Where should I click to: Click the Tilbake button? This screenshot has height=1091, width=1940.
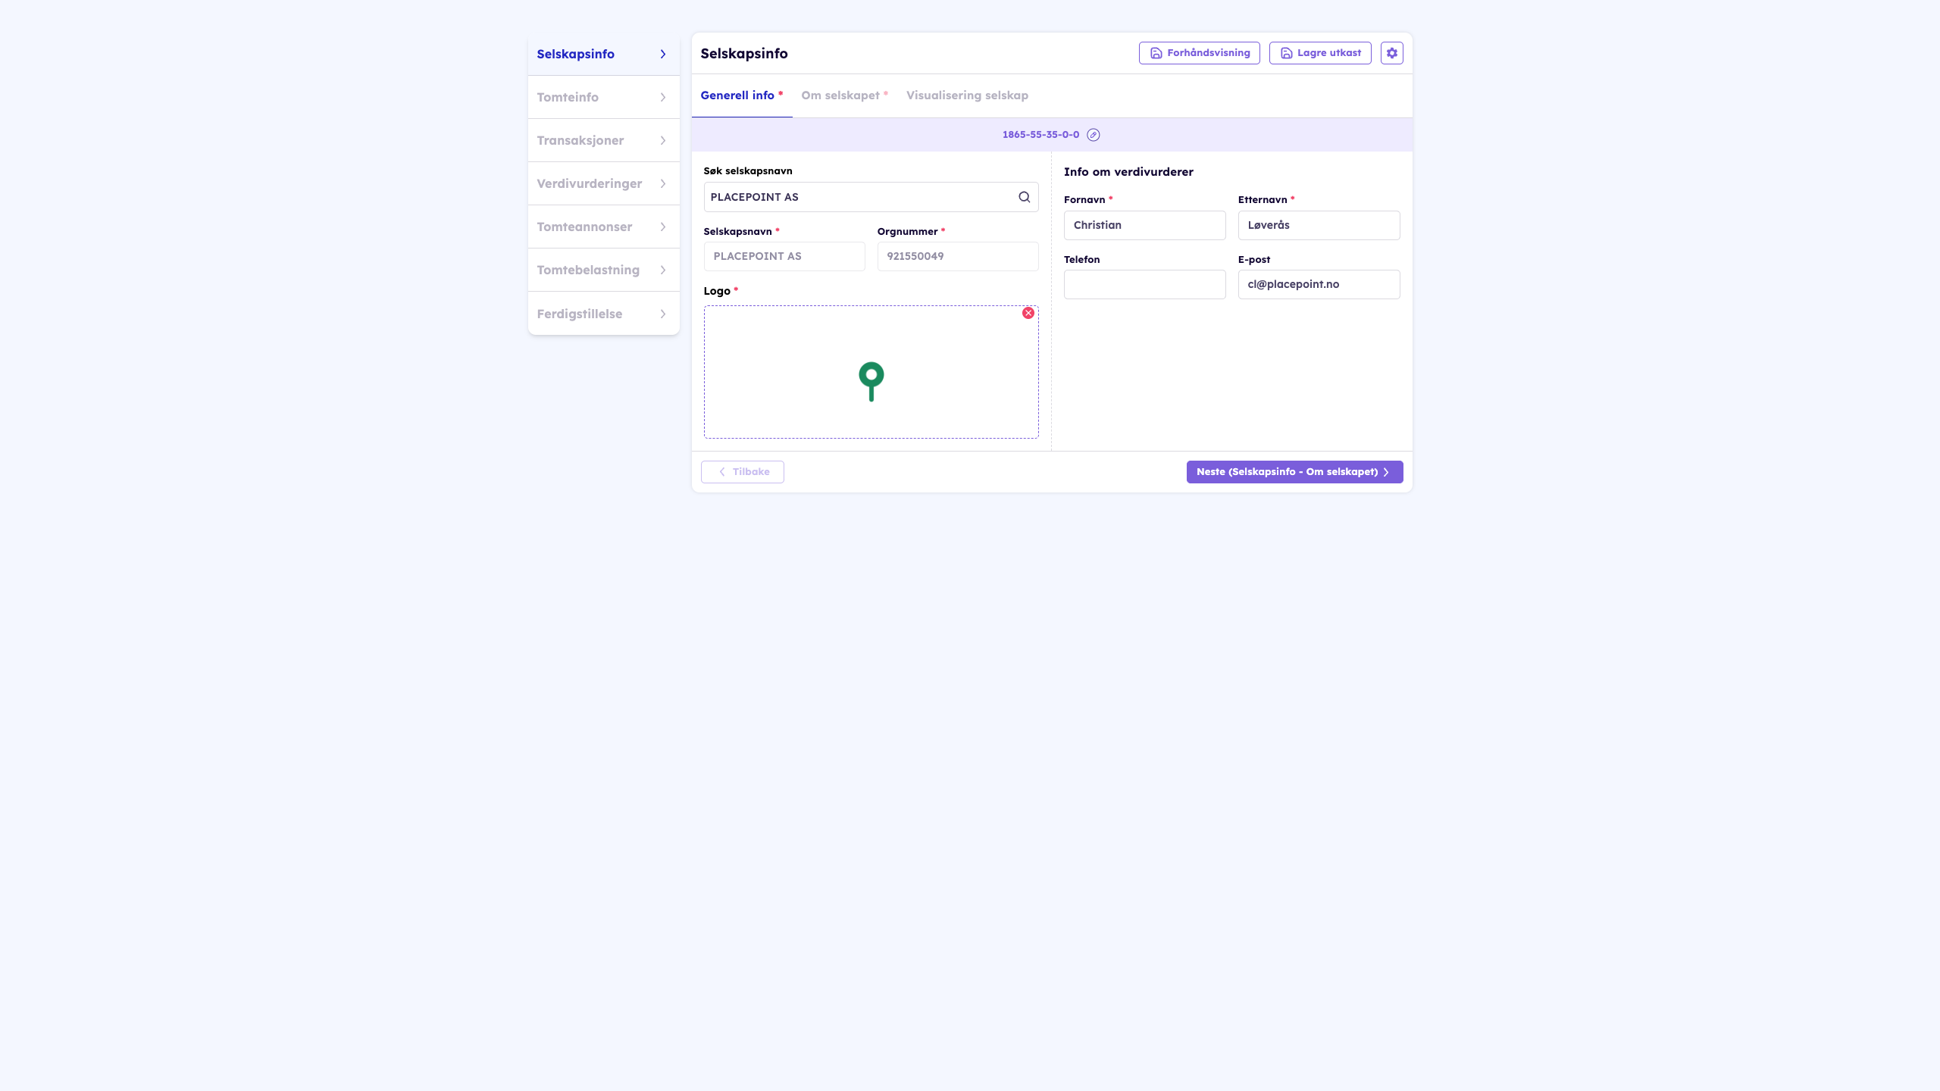tap(743, 472)
